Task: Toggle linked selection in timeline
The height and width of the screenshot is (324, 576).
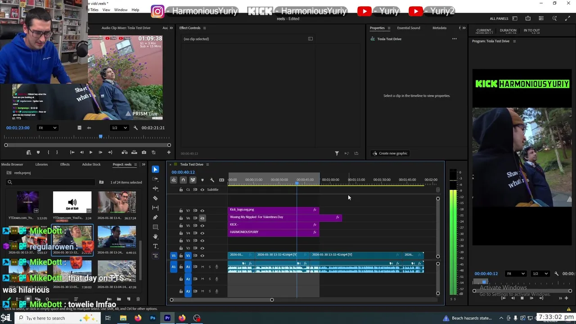Action: [193, 180]
